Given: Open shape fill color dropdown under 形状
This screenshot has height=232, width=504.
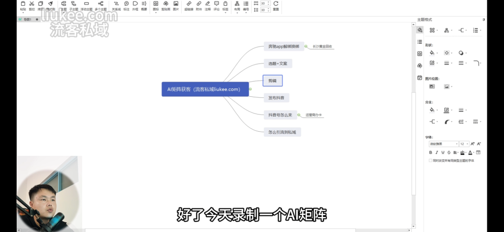Looking at the screenshot, I should click(437, 53).
